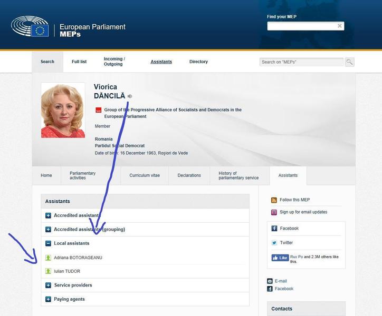
Task: Click person icon beside Adriana BOTORAGEANU
Action: [48, 258]
